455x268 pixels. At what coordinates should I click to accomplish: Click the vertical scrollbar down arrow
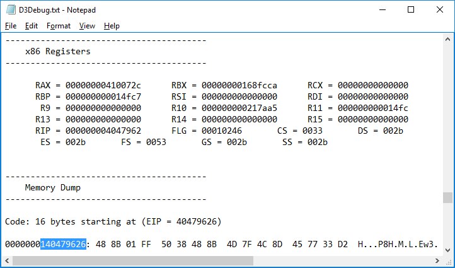pyautogui.click(x=447, y=250)
